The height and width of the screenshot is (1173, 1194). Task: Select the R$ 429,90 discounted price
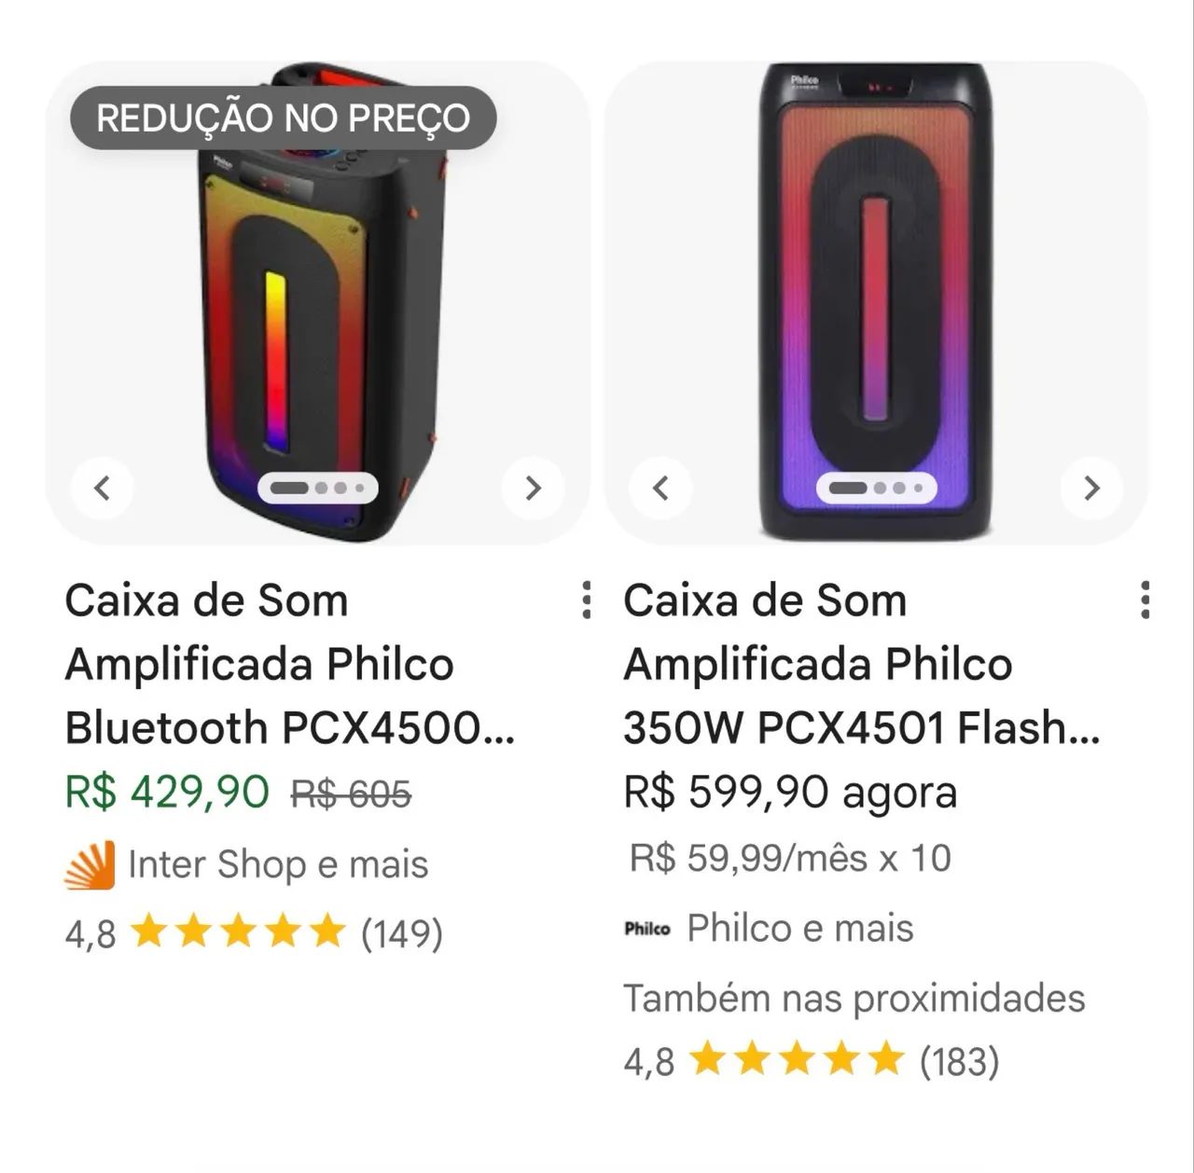[x=167, y=793]
